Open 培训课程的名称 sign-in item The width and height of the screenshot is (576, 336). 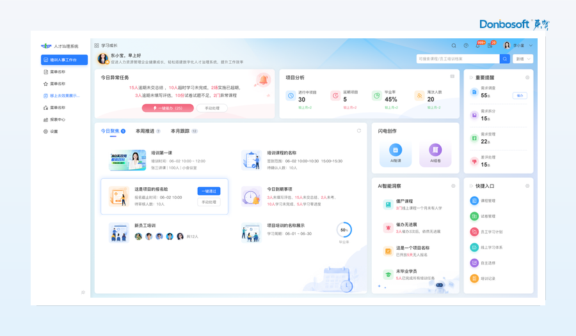click(x=292, y=160)
